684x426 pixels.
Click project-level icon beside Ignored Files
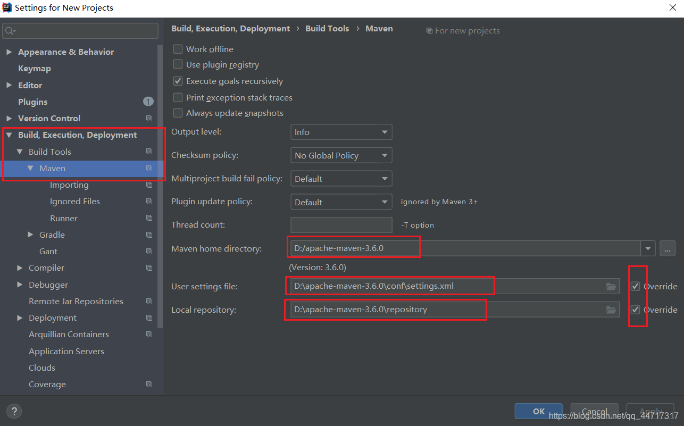tap(149, 202)
